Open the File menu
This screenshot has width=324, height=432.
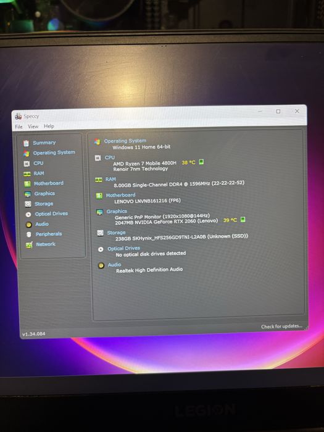[x=19, y=127]
